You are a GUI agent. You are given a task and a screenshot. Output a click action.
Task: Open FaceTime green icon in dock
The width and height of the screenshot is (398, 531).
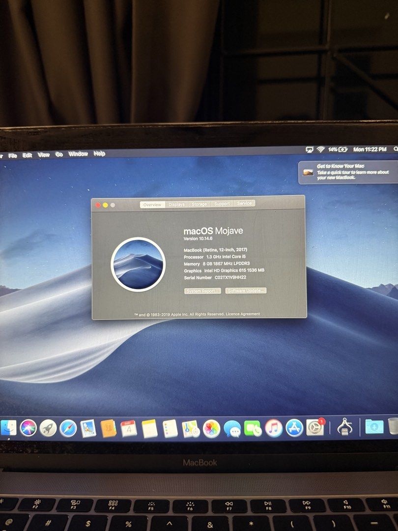coord(253,429)
